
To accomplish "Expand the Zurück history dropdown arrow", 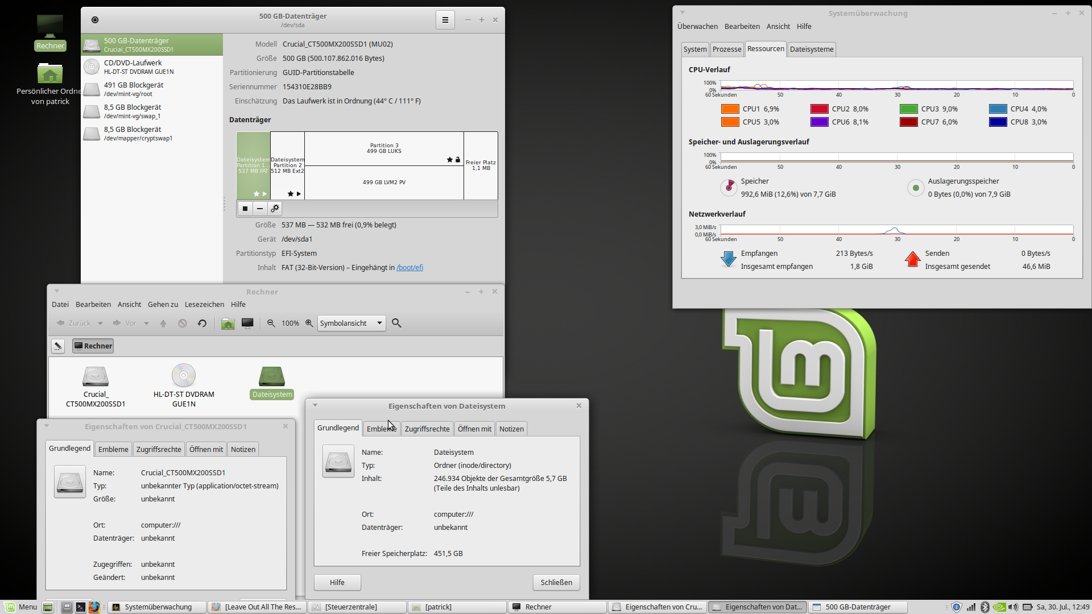I will point(100,323).
